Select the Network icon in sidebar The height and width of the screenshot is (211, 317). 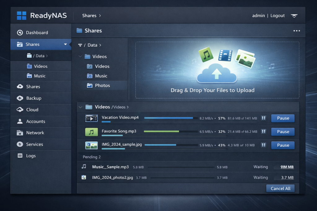tap(20, 133)
